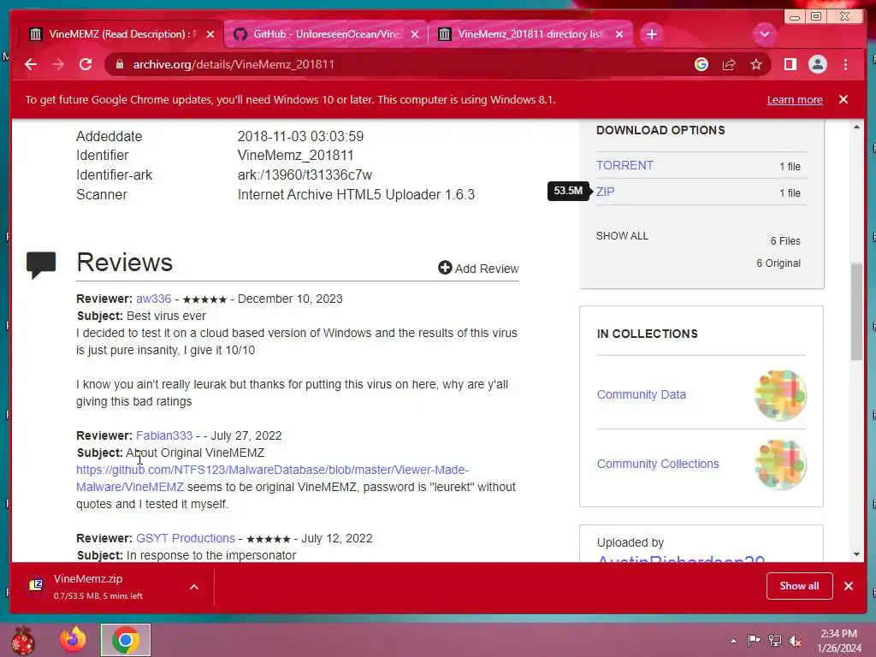Image resolution: width=876 pixels, height=657 pixels.
Task: Go back to the previous page
Action: pyautogui.click(x=31, y=64)
